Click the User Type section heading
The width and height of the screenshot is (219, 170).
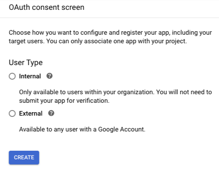coord(26,63)
